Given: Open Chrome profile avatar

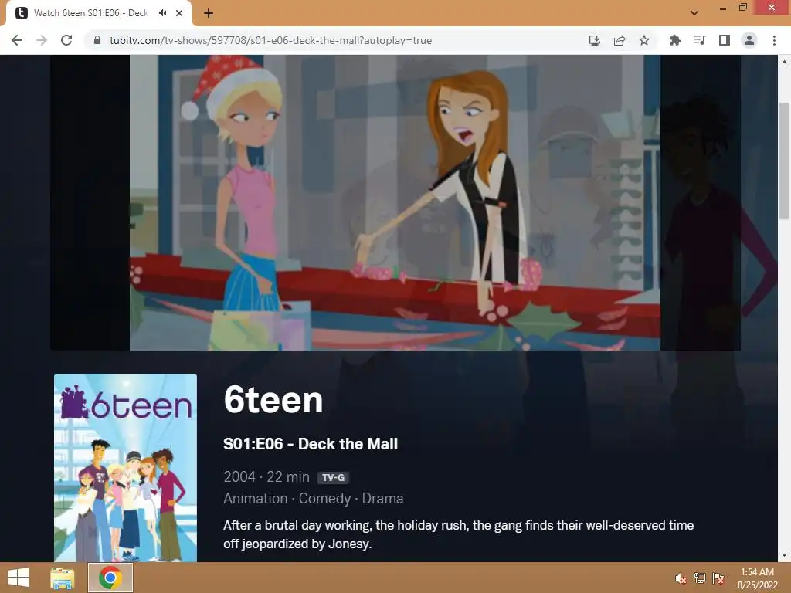Looking at the screenshot, I should (749, 40).
